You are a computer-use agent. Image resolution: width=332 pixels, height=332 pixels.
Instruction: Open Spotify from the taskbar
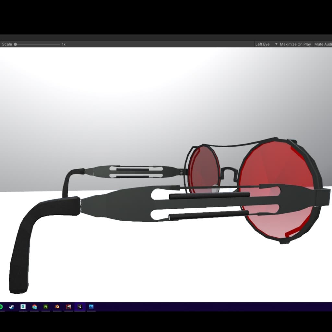(1, 307)
